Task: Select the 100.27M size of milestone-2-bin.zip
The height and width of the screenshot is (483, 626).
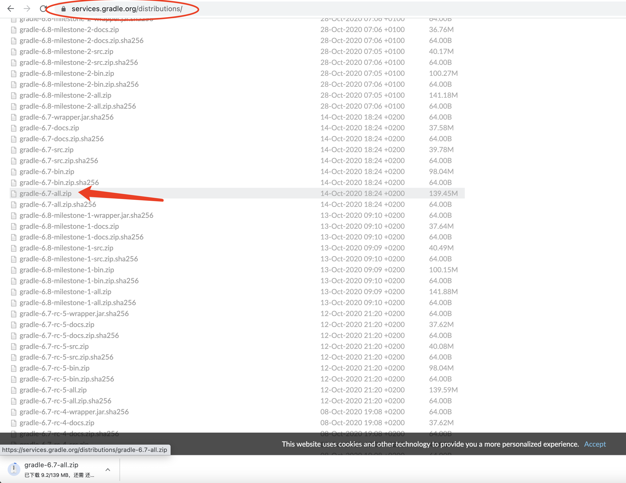Action: [443, 74]
